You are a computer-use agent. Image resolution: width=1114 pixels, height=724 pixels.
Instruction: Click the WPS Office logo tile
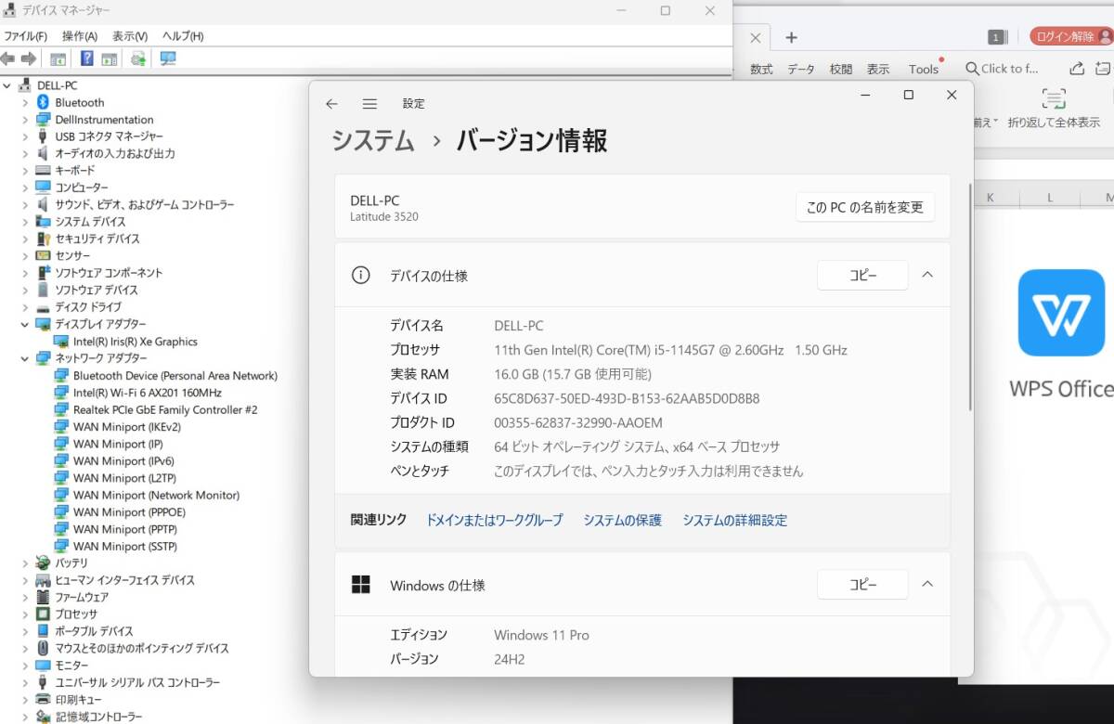[x=1061, y=313]
